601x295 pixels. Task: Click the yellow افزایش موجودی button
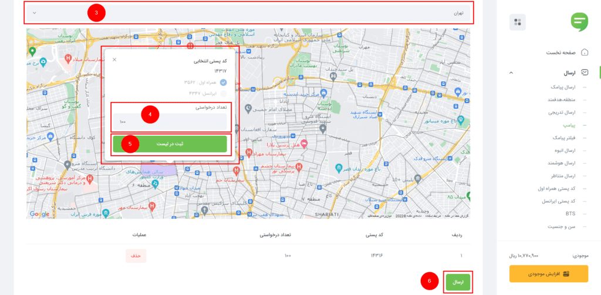pos(549,274)
